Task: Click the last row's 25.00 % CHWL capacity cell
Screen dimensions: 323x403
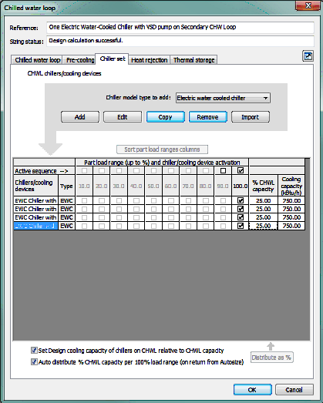Action: (x=264, y=226)
